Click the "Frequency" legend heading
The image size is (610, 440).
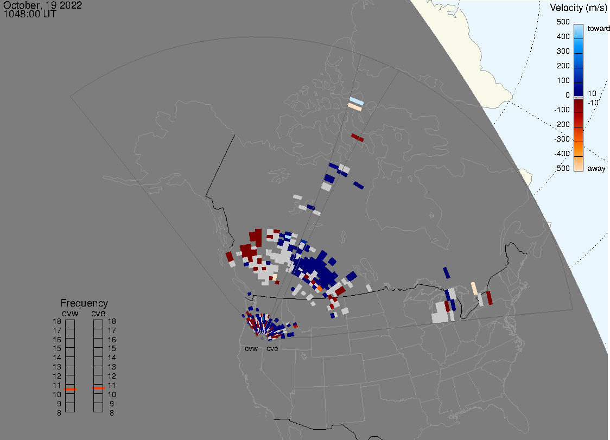point(84,303)
